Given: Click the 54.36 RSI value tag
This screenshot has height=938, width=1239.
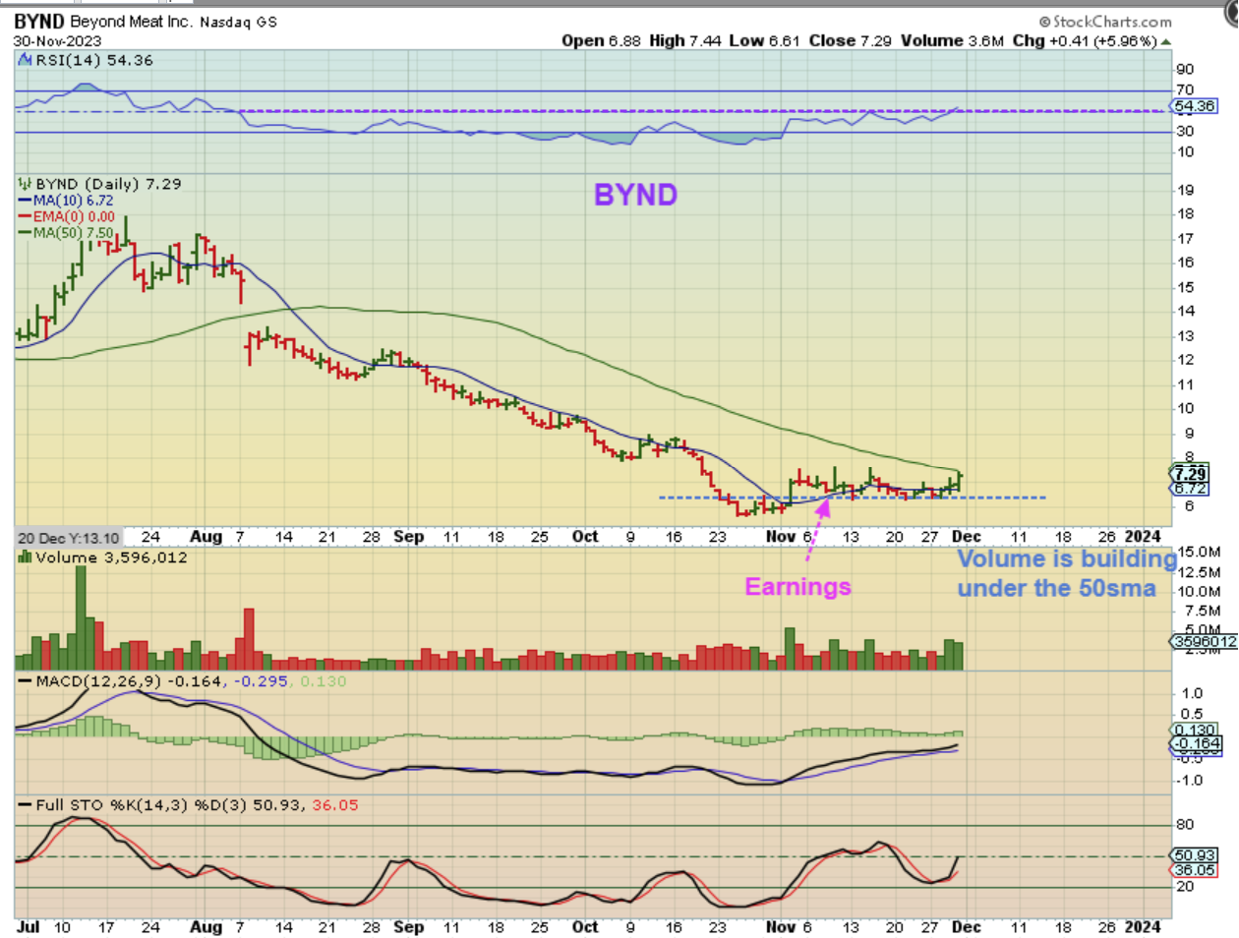Looking at the screenshot, I should [1195, 105].
